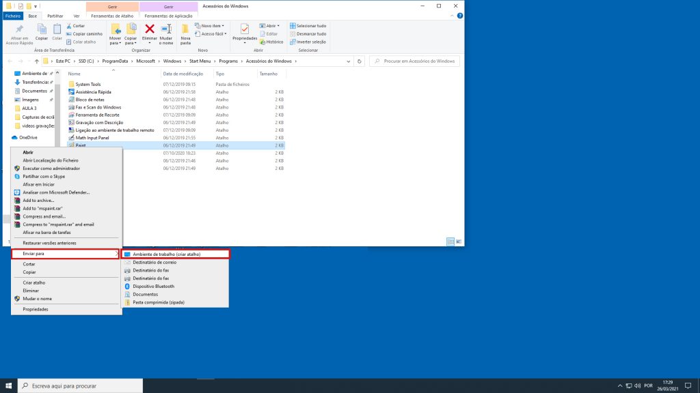700x393 pixels.
Task: Expand the address bar history dropdown arrow
Action: pyautogui.click(x=348, y=61)
